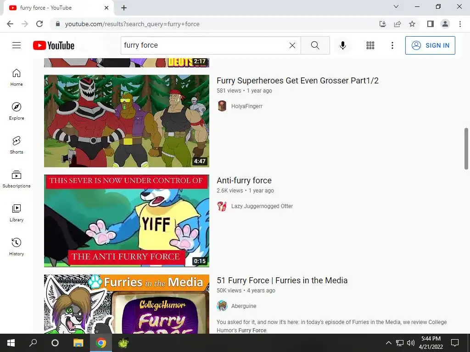Close the furry force - YouTube tab
470x352 pixels.
(106, 8)
